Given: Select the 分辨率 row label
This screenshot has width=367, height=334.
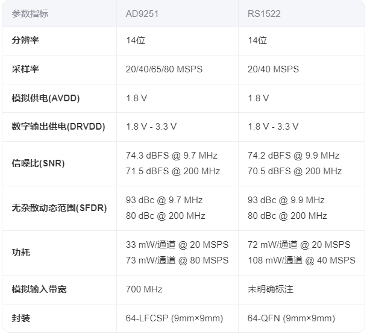Looking at the screenshot, I should click(x=25, y=40).
